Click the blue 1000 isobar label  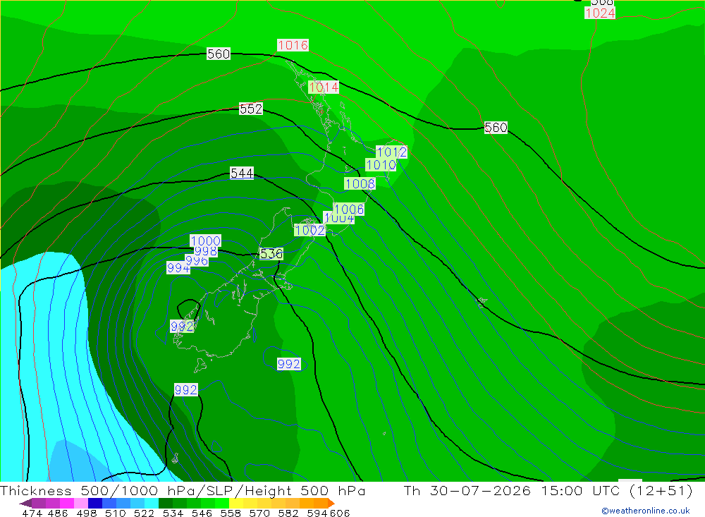click(x=205, y=241)
